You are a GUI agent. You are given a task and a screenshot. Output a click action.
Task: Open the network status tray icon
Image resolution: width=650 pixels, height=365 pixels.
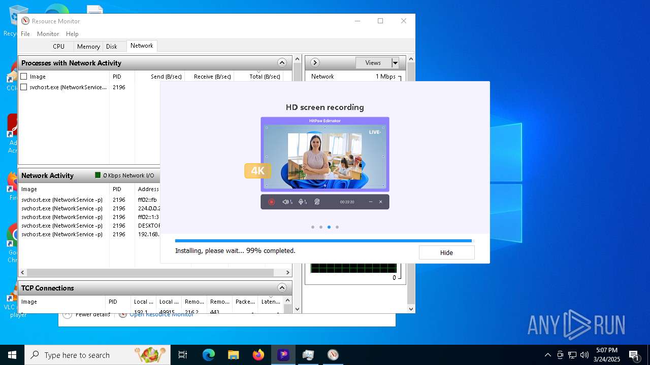pos(572,355)
